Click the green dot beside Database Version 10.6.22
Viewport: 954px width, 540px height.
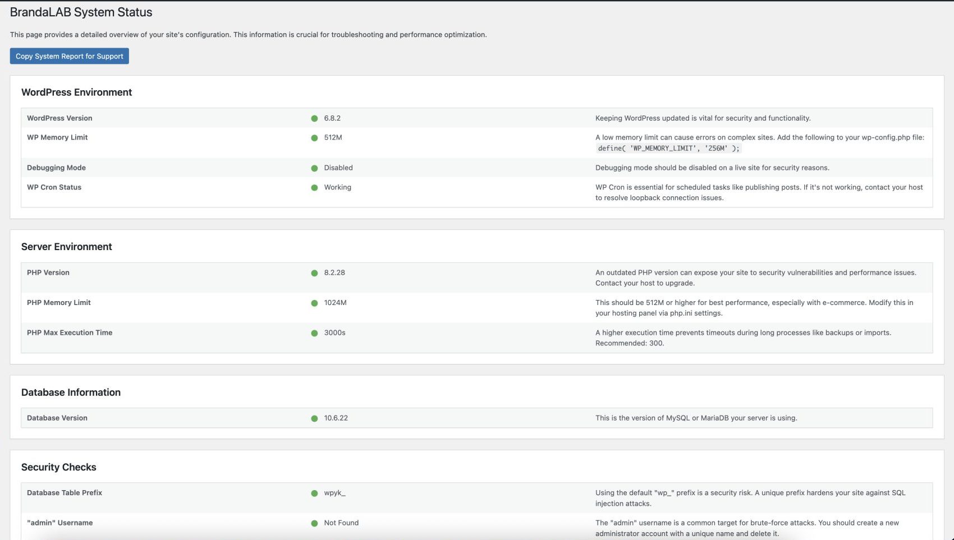(x=315, y=418)
